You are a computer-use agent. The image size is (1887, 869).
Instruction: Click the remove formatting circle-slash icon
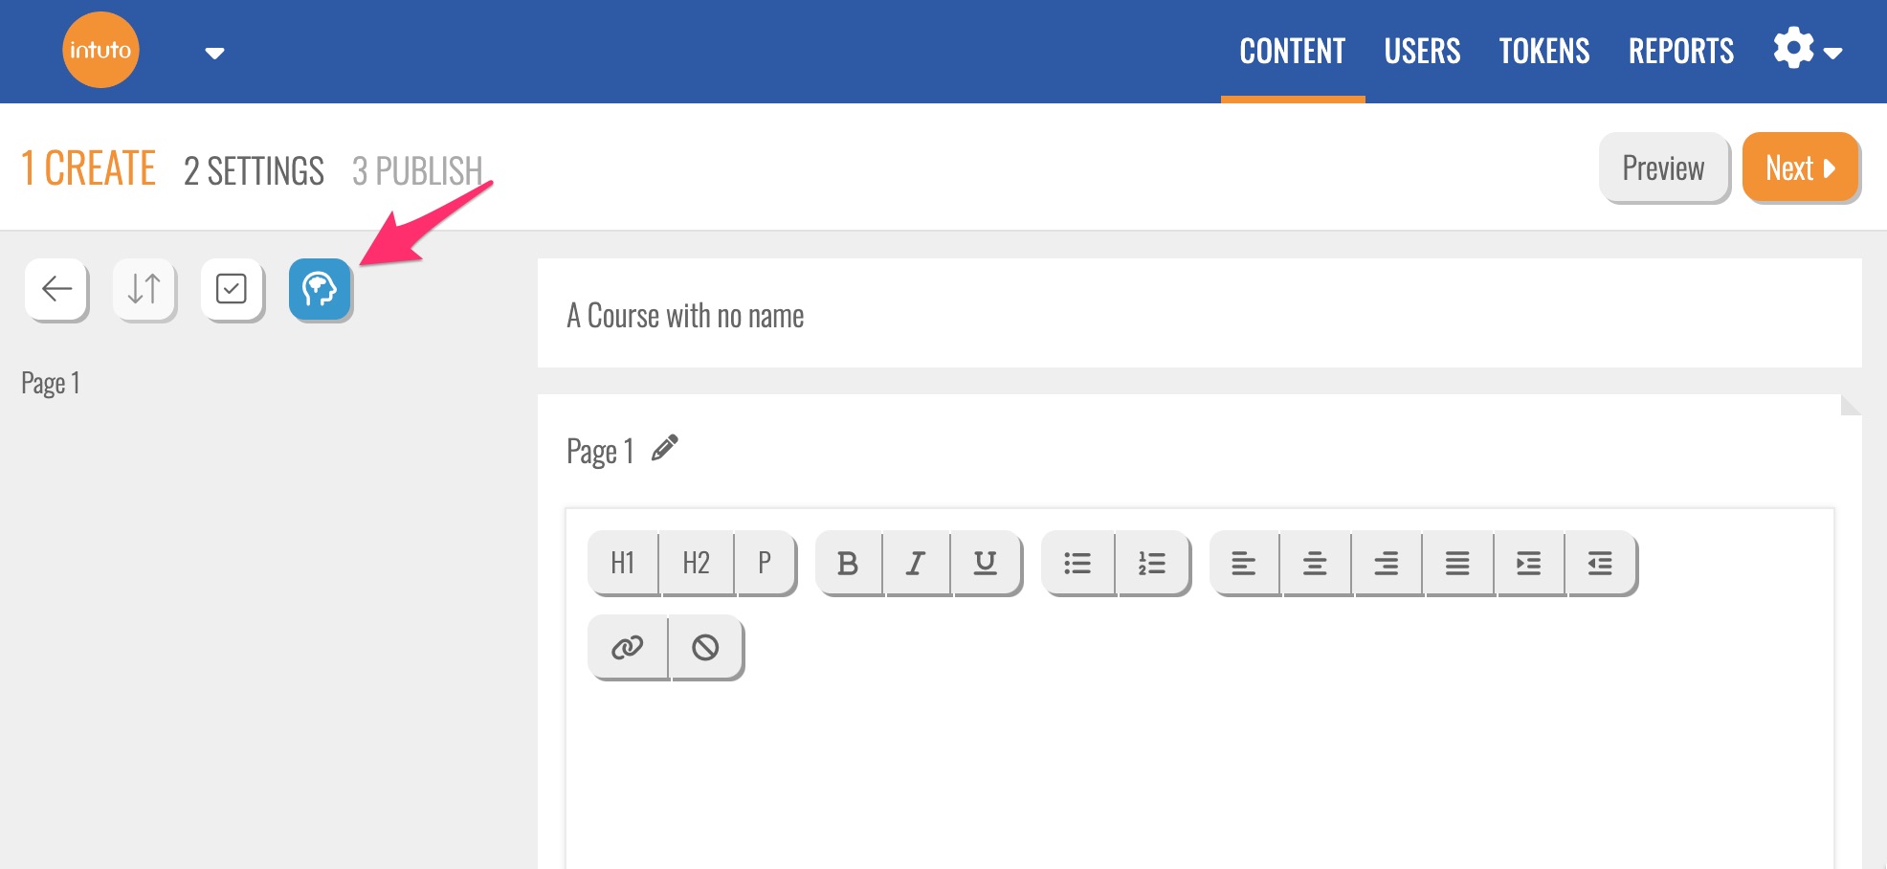[706, 648]
